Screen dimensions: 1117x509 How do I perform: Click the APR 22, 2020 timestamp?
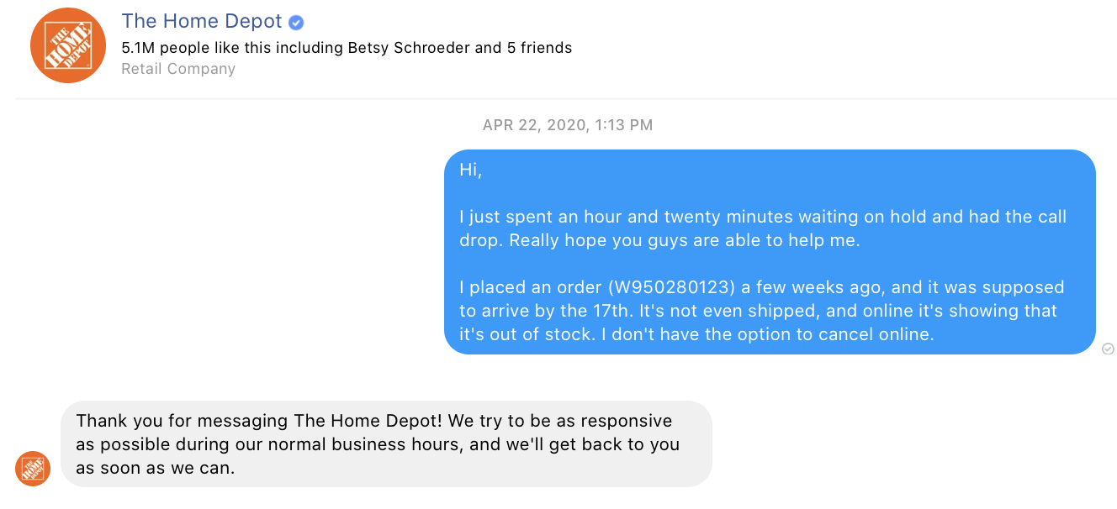[x=568, y=125]
